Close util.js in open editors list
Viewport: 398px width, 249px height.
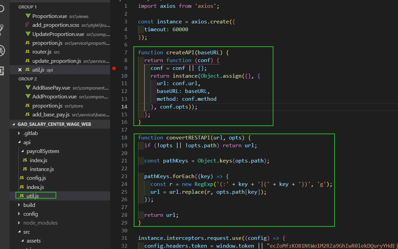point(20,70)
